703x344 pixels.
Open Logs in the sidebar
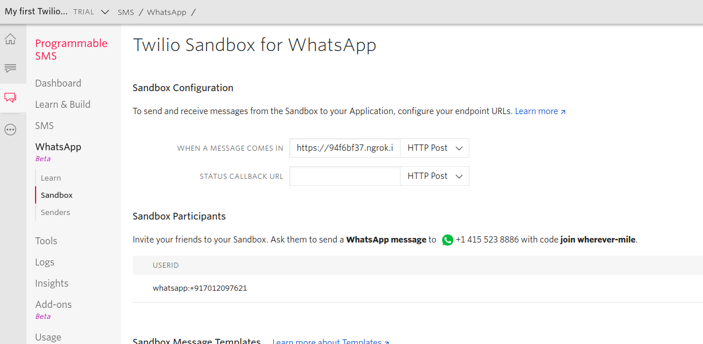45,262
